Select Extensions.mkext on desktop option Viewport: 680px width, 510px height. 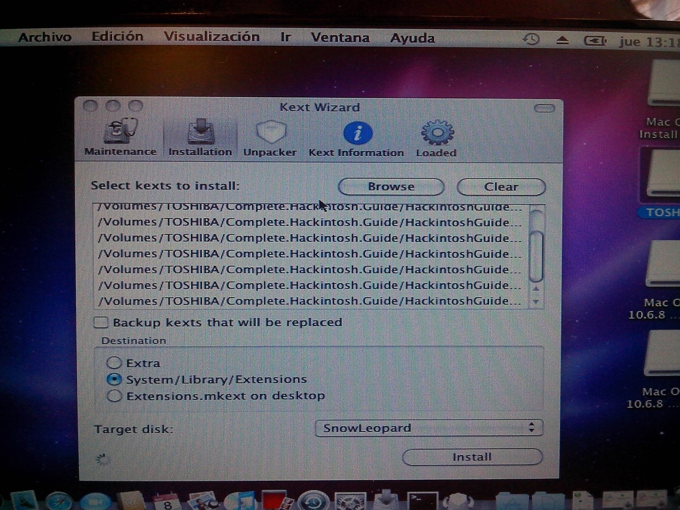pyautogui.click(x=114, y=396)
